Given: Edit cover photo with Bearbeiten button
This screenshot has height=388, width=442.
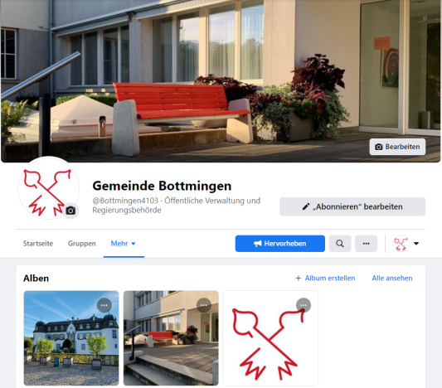Looking at the screenshot, I should pos(397,147).
